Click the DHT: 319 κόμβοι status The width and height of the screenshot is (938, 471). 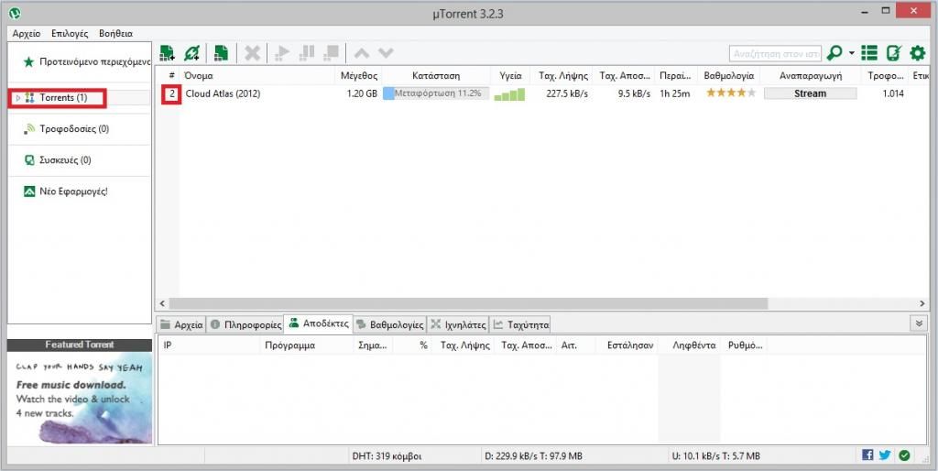pos(387,456)
